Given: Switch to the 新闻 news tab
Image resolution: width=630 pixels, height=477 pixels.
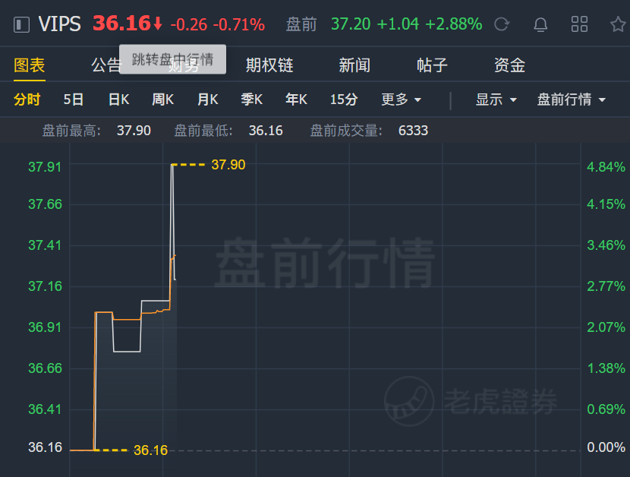Looking at the screenshot, I should pos(354,65).
